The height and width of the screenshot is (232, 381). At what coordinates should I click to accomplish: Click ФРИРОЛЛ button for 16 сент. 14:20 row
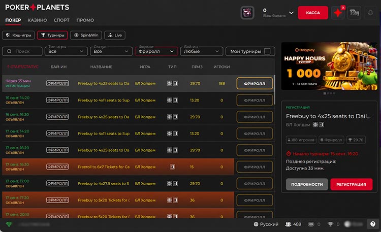pos(255,100)
